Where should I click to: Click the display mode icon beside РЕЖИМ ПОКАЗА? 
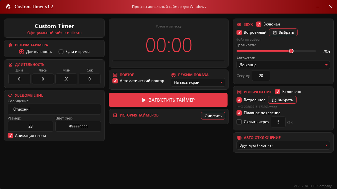coord(173,75)
